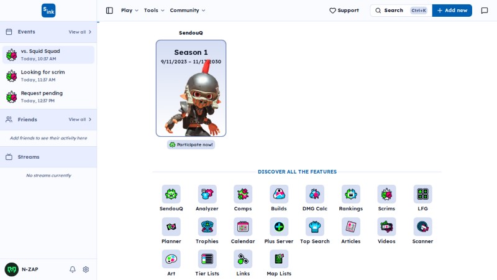The image size is (497, 280).
Task: Open the Comps feature
Action: tap(243, 194)
